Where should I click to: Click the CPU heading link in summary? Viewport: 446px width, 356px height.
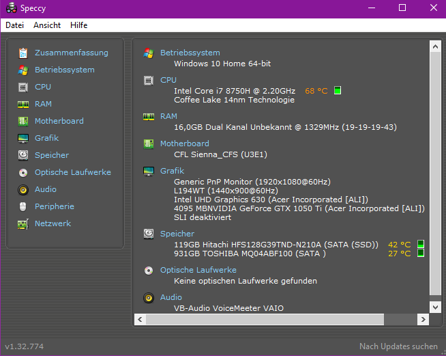pyautogui.click(x=168, y=80)
